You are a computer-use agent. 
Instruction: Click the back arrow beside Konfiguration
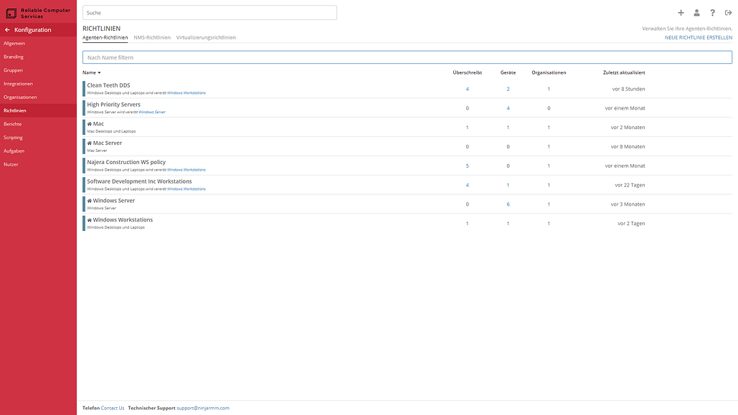[7, 29]
